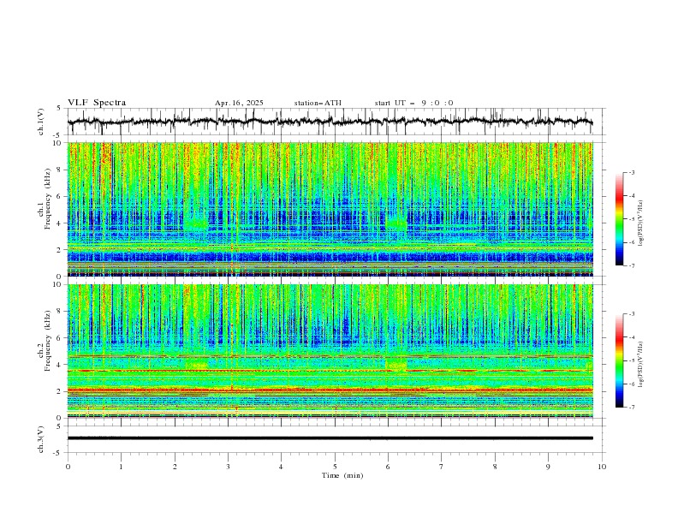Click the log(PSD) label beside ch.1 color bar
678x524 pixels.
(640, 223)
